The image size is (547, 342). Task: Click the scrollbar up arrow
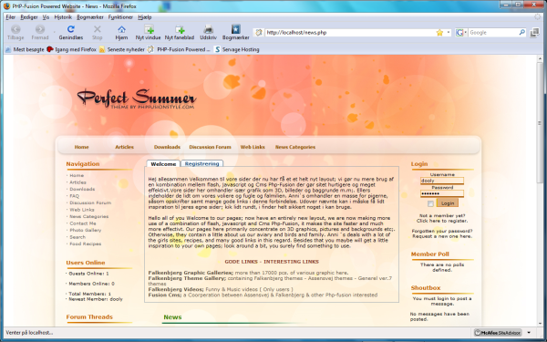point(540,58)
